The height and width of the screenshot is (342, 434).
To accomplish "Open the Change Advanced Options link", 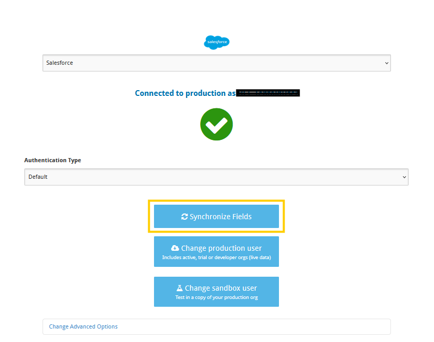I will tap(83, 326).
